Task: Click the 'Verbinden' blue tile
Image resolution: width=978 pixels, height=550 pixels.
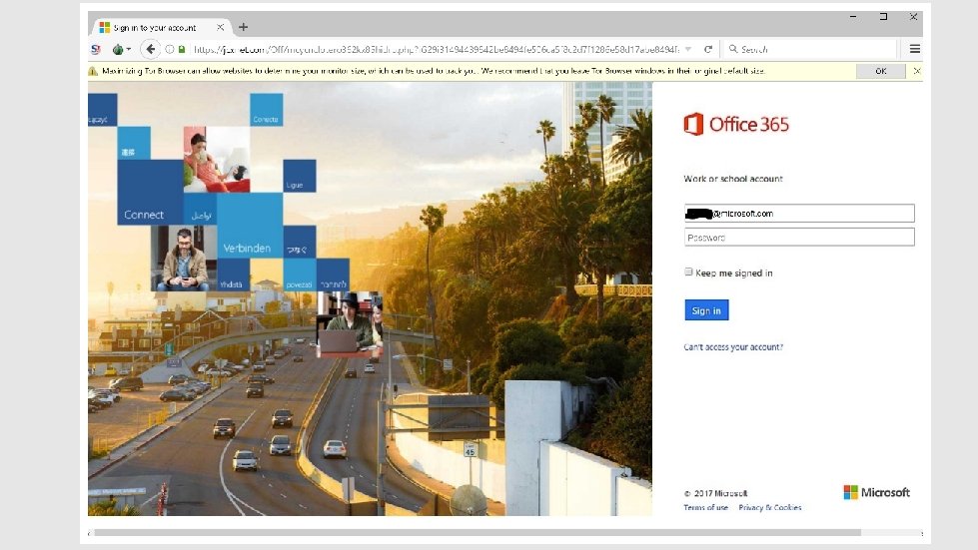Action: [x=250, y=226]
